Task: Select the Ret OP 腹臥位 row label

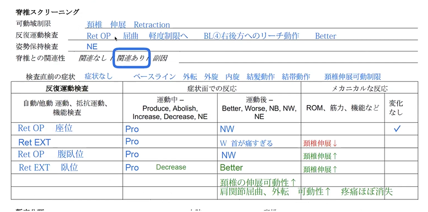Action: tap(51, 154)
